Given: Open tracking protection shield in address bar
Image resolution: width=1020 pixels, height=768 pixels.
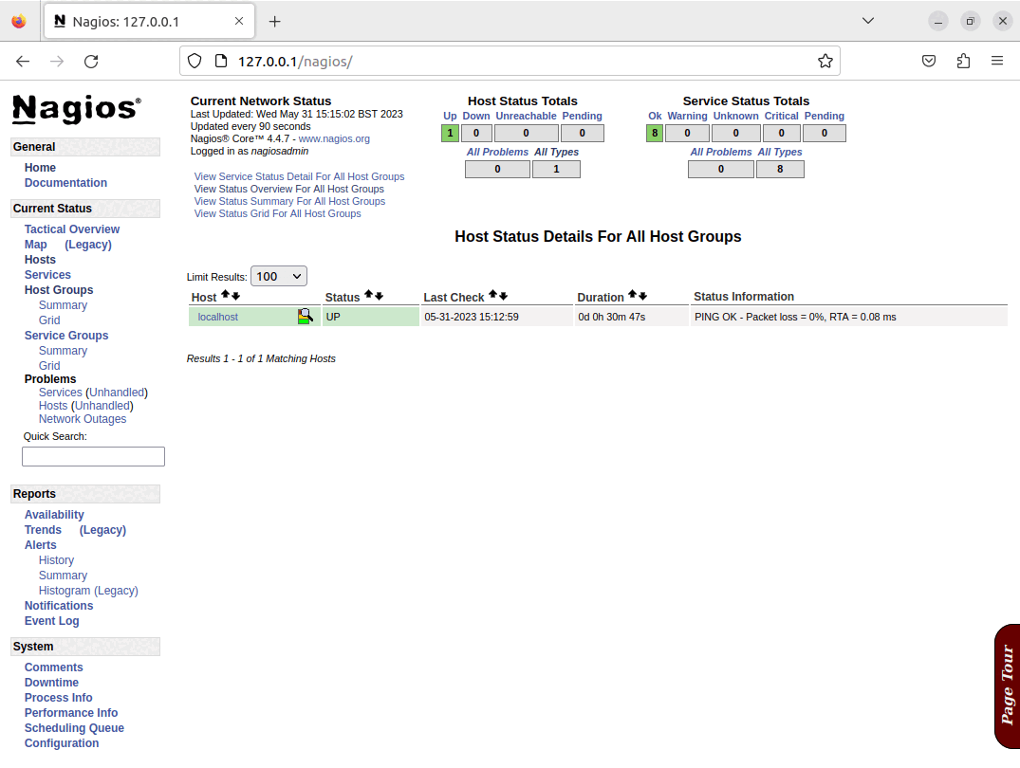Looking at the screenshot, I should coord(195,60).
